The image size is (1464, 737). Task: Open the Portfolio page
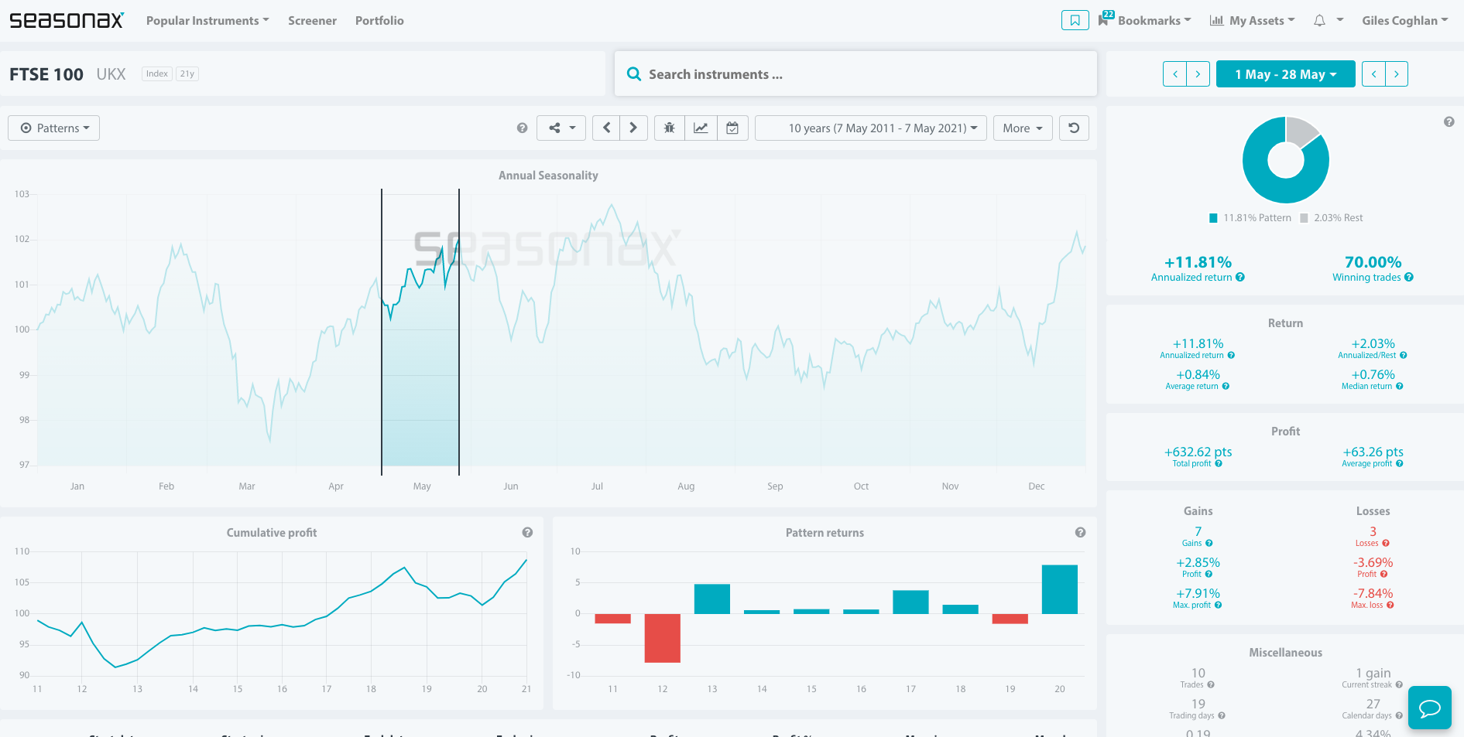(x=379, y=21)
